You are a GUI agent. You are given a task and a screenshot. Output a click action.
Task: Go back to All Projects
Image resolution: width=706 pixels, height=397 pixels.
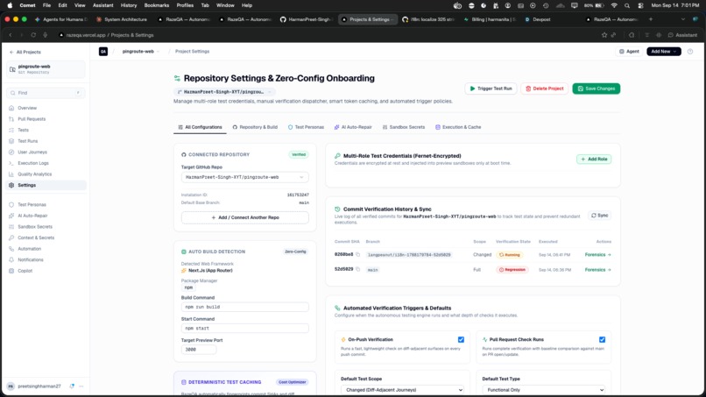tap(25, 53)
